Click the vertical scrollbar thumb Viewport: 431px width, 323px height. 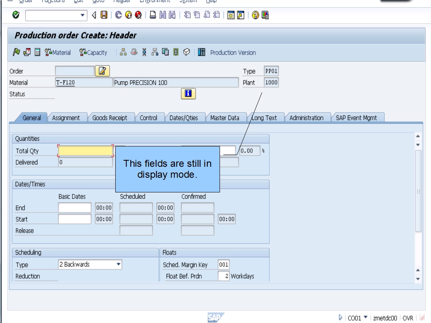[x=418, y=191]
